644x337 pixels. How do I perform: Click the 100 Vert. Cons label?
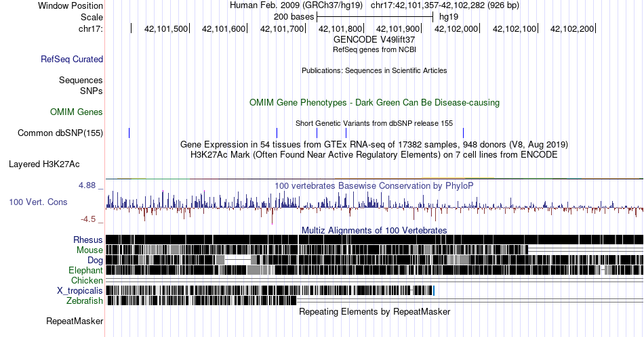pos(38,202)
